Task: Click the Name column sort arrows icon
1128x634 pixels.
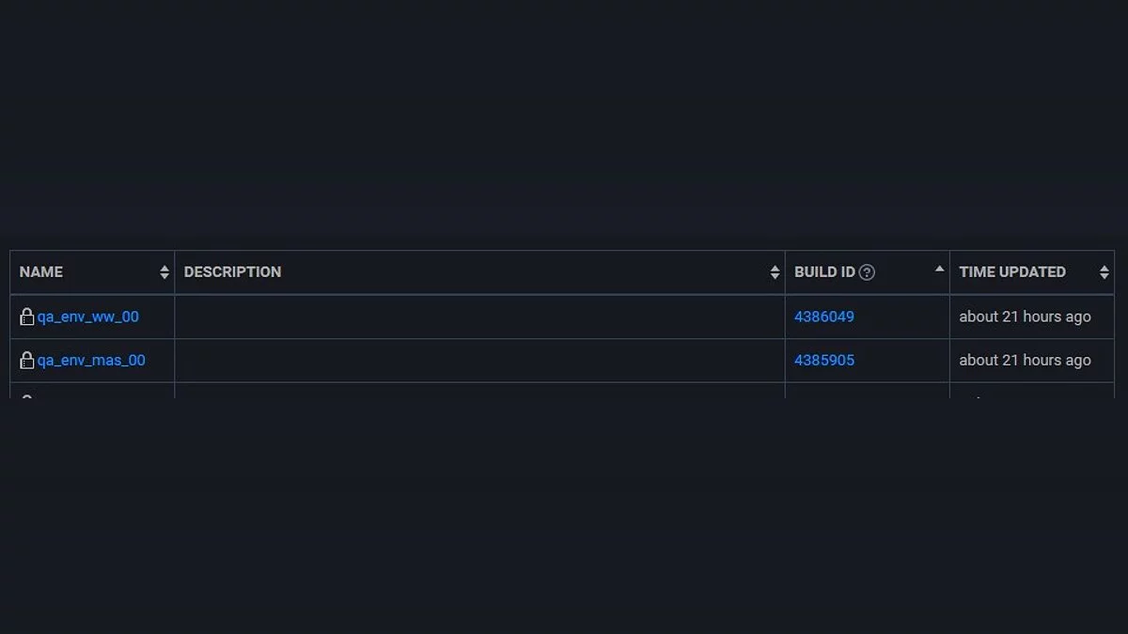Action: coord(164,272)
